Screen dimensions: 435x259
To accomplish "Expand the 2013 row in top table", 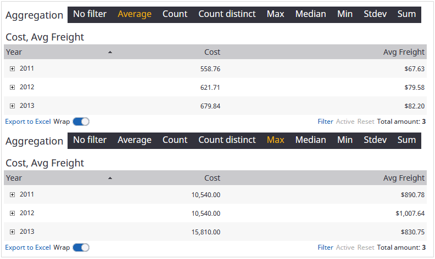I will coord(12,106).
